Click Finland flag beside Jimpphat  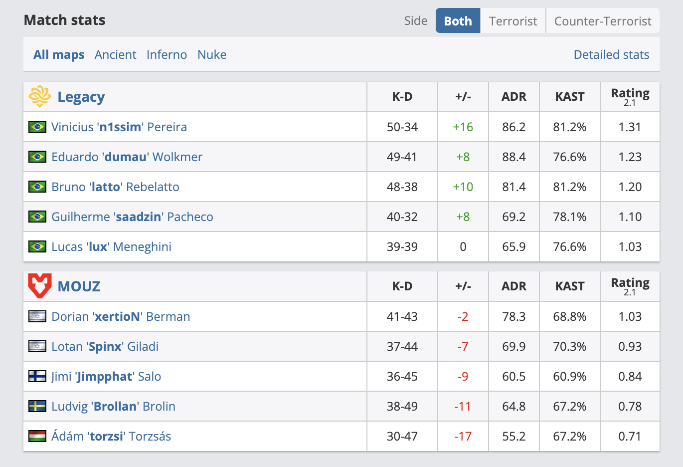click(x=37, y=376)
